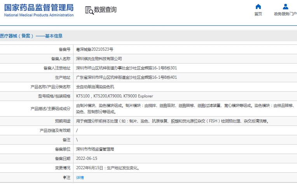Click the product description starting 由制片模块
The width and height of the screenshot is (297, 184).
pyautogui.click(x=185, y=109)
